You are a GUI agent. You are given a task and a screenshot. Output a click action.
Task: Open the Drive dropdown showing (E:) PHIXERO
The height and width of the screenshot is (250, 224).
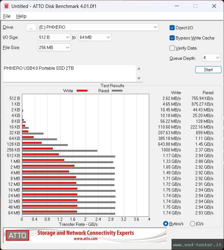tap(98, 27)
